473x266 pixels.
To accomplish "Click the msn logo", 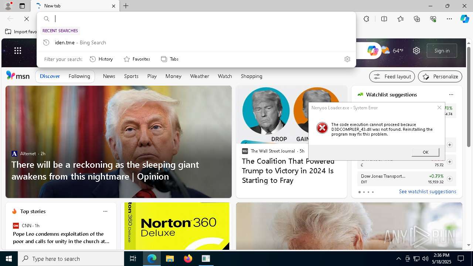I will (x=18, y=76).
